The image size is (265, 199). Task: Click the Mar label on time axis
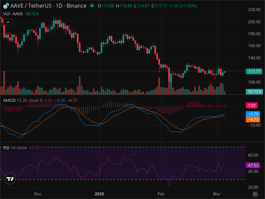tap(217, 194)
